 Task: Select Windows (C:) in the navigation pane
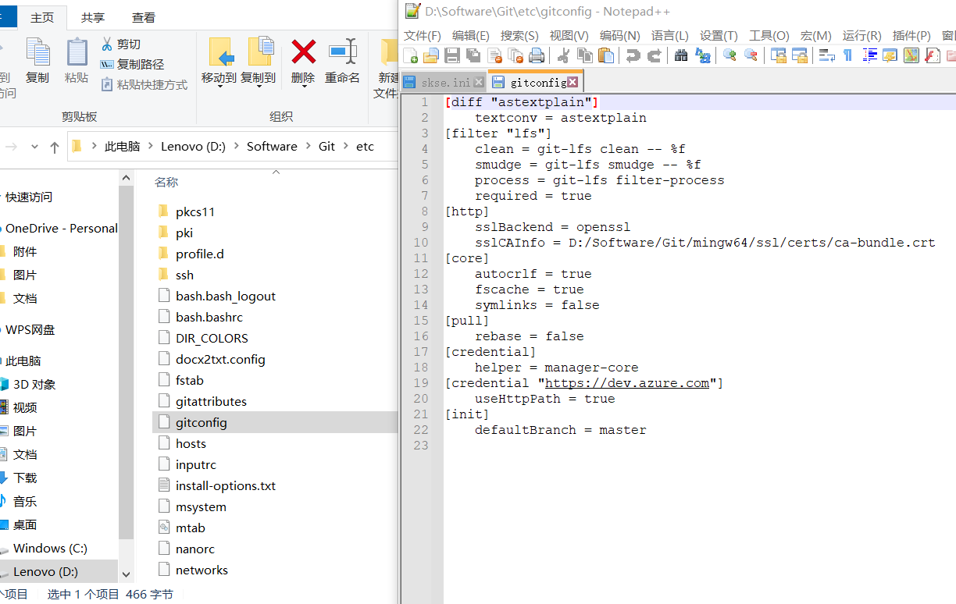coord(50,548)
